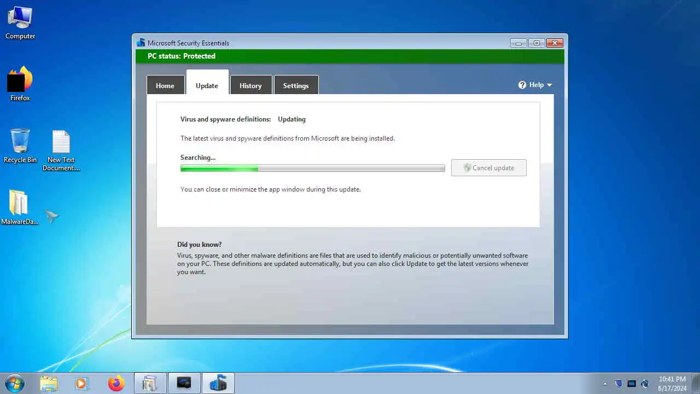Click the monitor-shaped tray icon

(632, 384)
